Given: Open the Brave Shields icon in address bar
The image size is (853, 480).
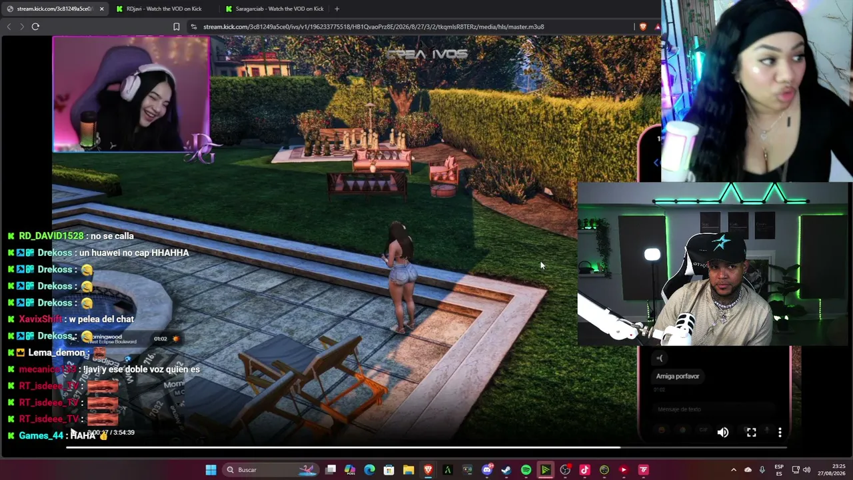Looking at the screenshot, I should 642,27.
